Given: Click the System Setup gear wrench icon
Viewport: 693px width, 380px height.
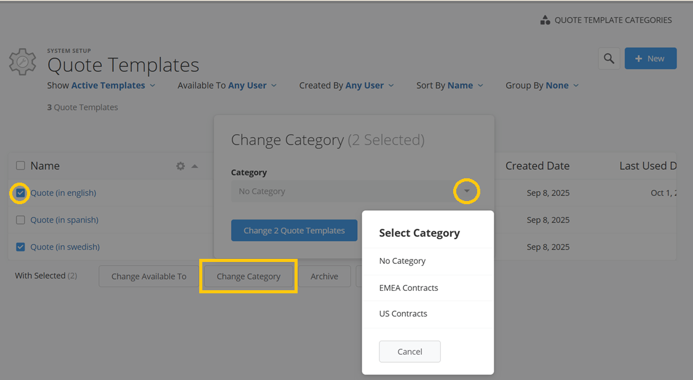Looking at the screenshot, I should [22, 62].
